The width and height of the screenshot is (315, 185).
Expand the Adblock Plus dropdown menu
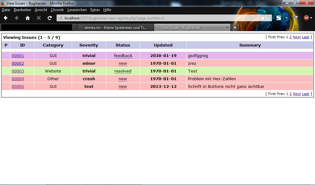(x=311, y=18)
